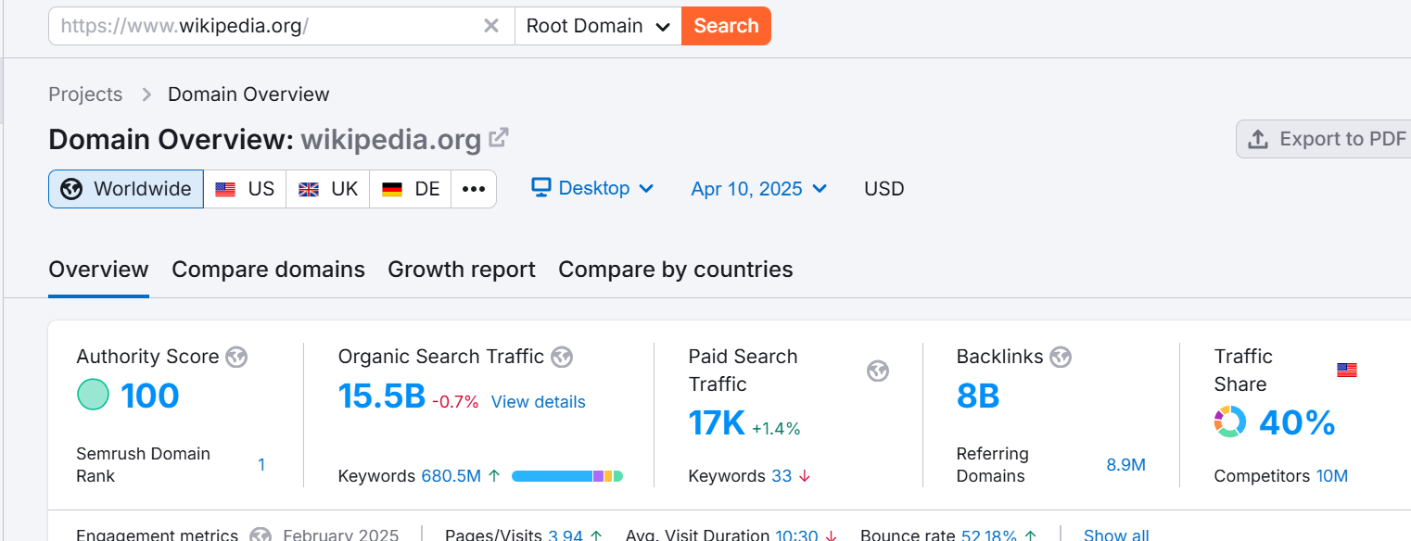This screenshot has height=541, width=1411.
Task: Open the 33 paid keywords link
Action: click(x=782, y=476)
